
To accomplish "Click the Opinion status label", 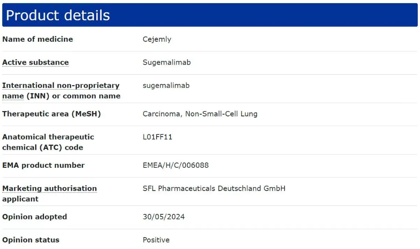I will [30, 240].
